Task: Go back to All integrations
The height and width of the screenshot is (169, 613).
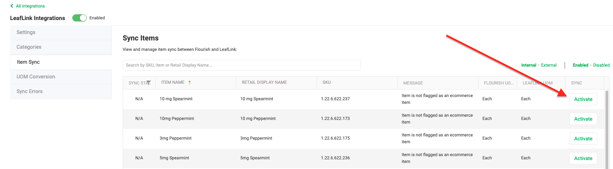Action: click(x=30, y=6)
